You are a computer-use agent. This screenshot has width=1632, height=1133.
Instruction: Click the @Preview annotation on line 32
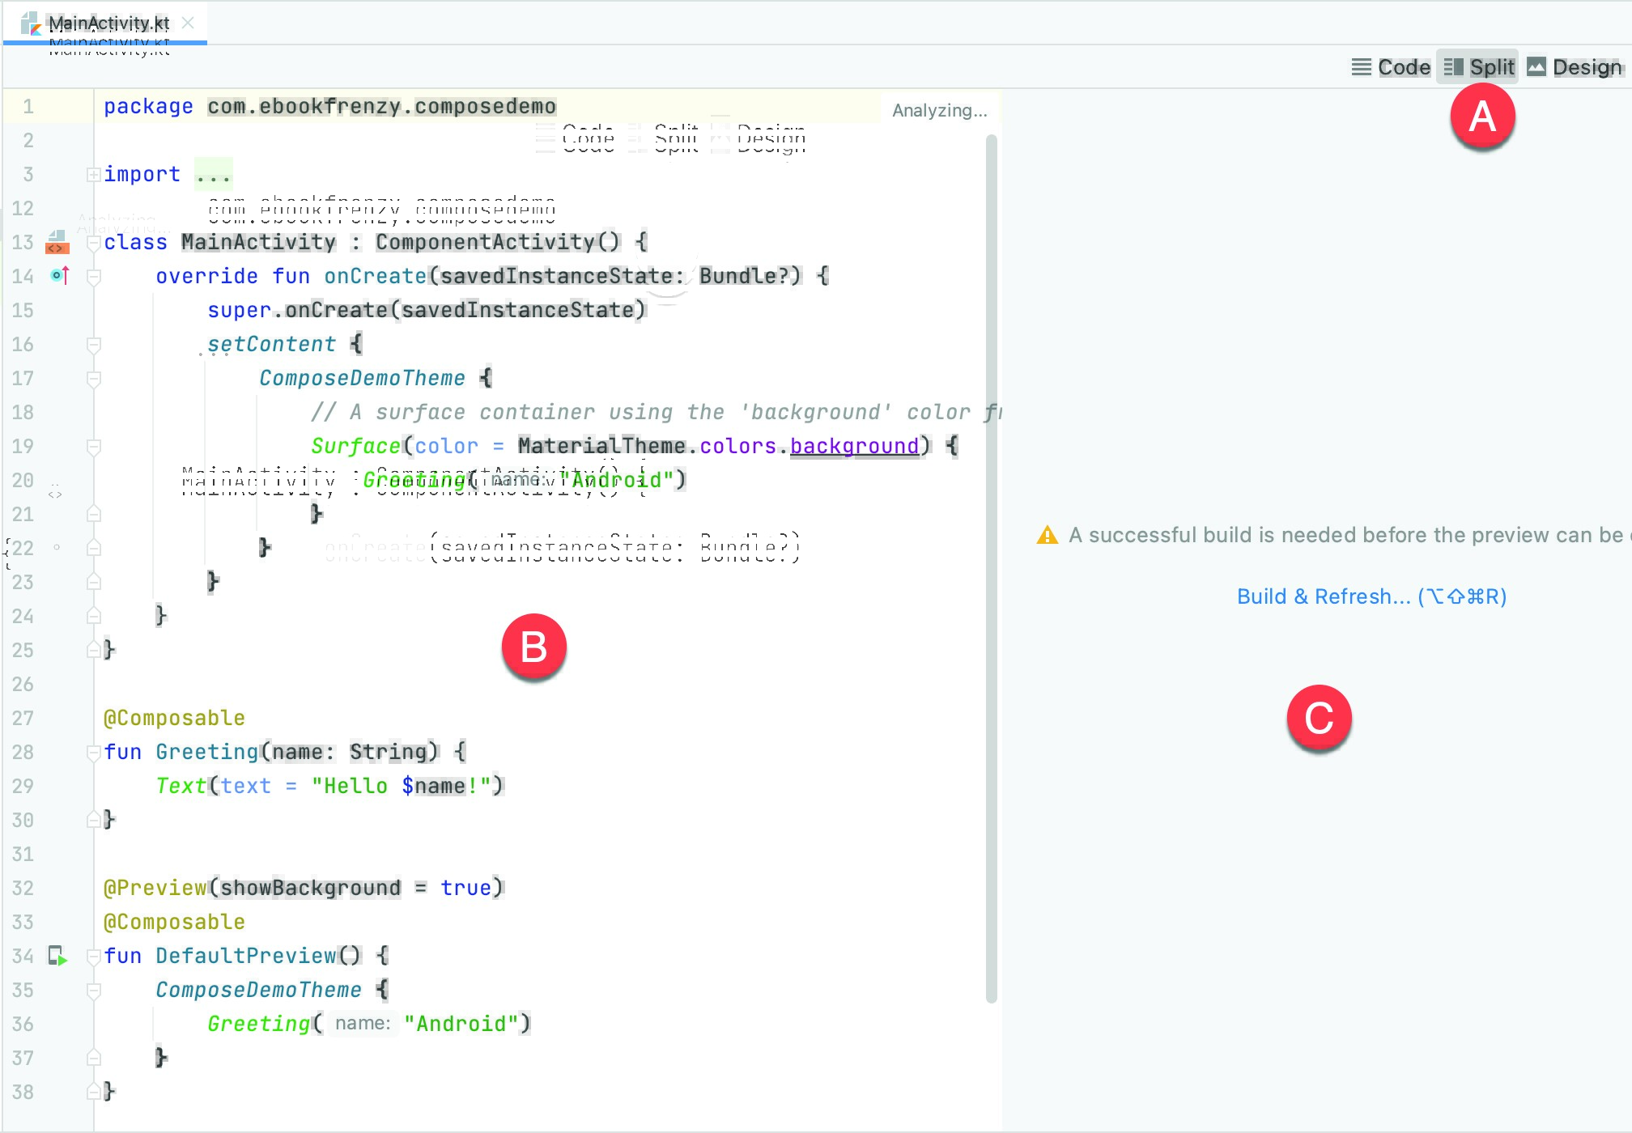click(x=155, y=888)
